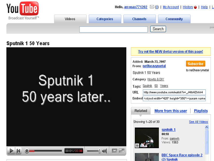The height and width of the screenshot is (161, 214).
Task: Add the sputnik 1 video to QuickList
Action: pos(137,145)
